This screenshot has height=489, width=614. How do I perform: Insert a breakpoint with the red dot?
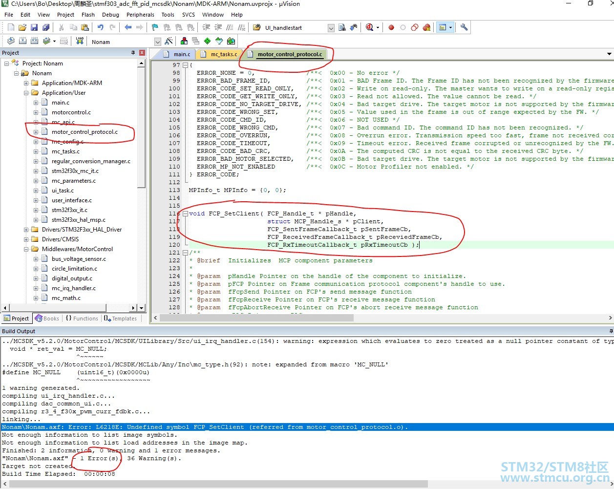point(391,27)
